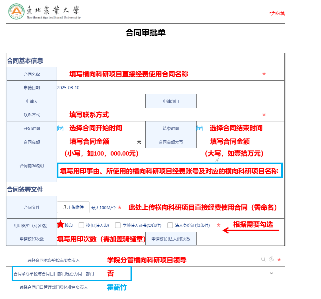
Task: Click the person picker icon for 主要负责人
Action: point(271,259)
